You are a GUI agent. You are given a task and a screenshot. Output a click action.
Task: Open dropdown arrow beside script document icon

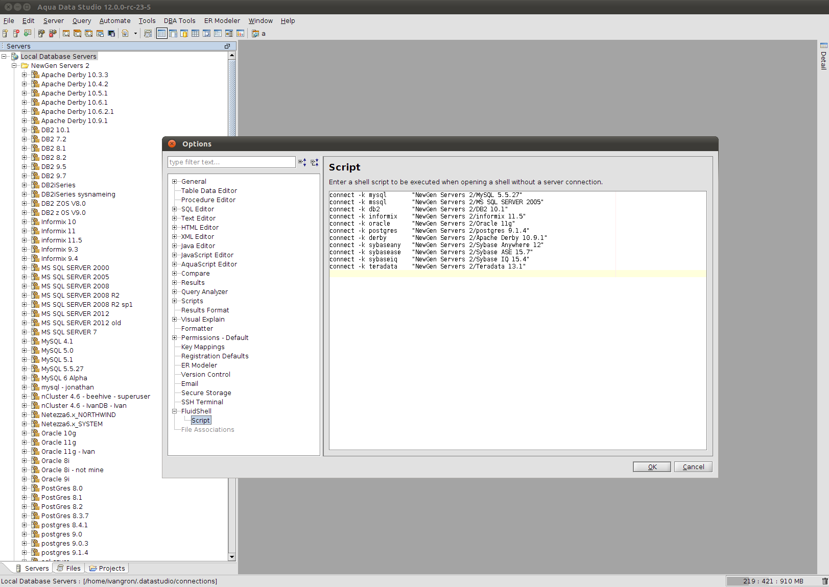point(135,34)
